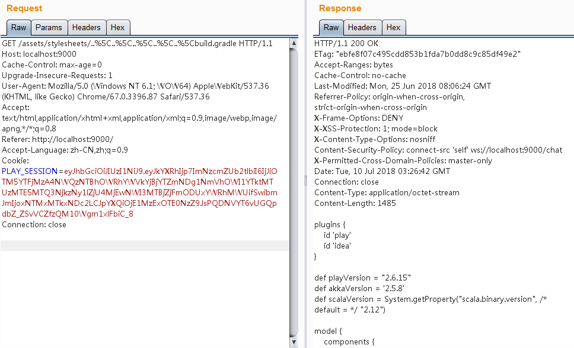This screenshot has width=574, height=348.
Task: Click the Connection: close line in request
Action: (x=34, y=224)
